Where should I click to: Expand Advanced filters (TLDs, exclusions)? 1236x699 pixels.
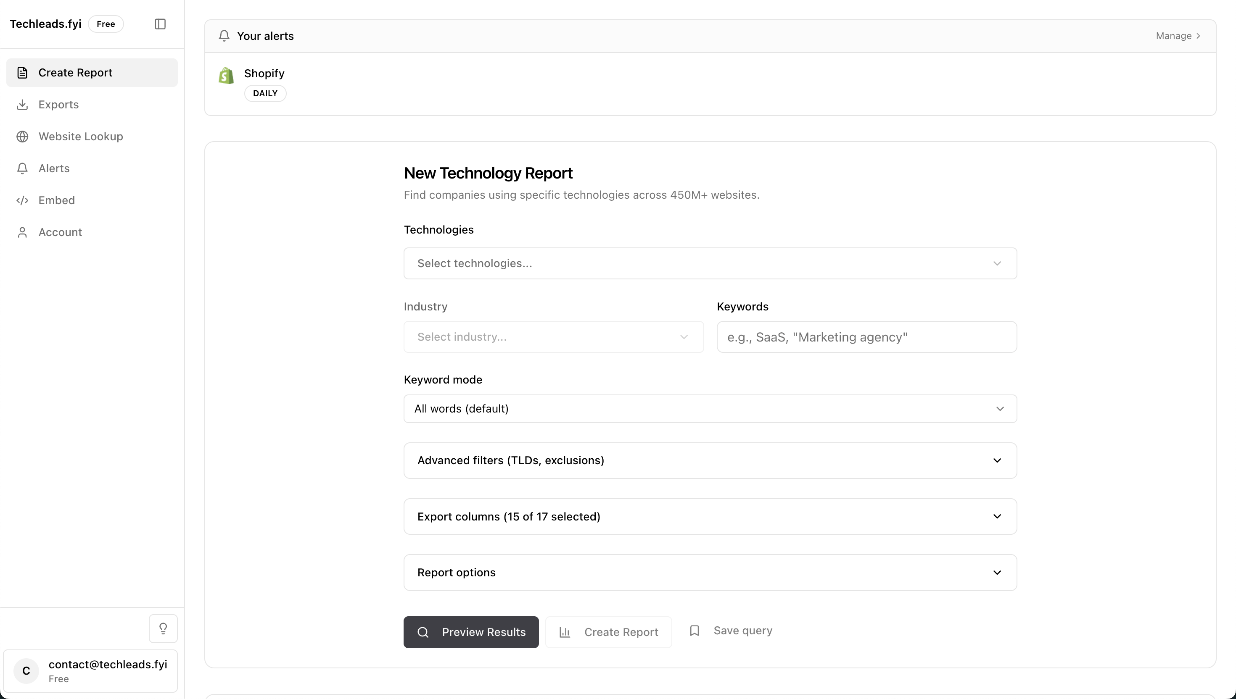point(710,461)
